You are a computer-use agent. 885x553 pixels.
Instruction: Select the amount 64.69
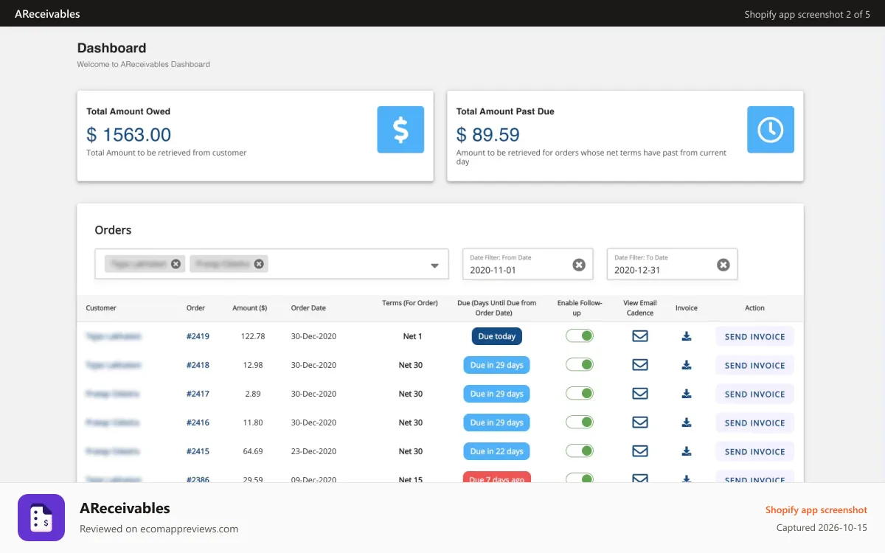[253, 451]
